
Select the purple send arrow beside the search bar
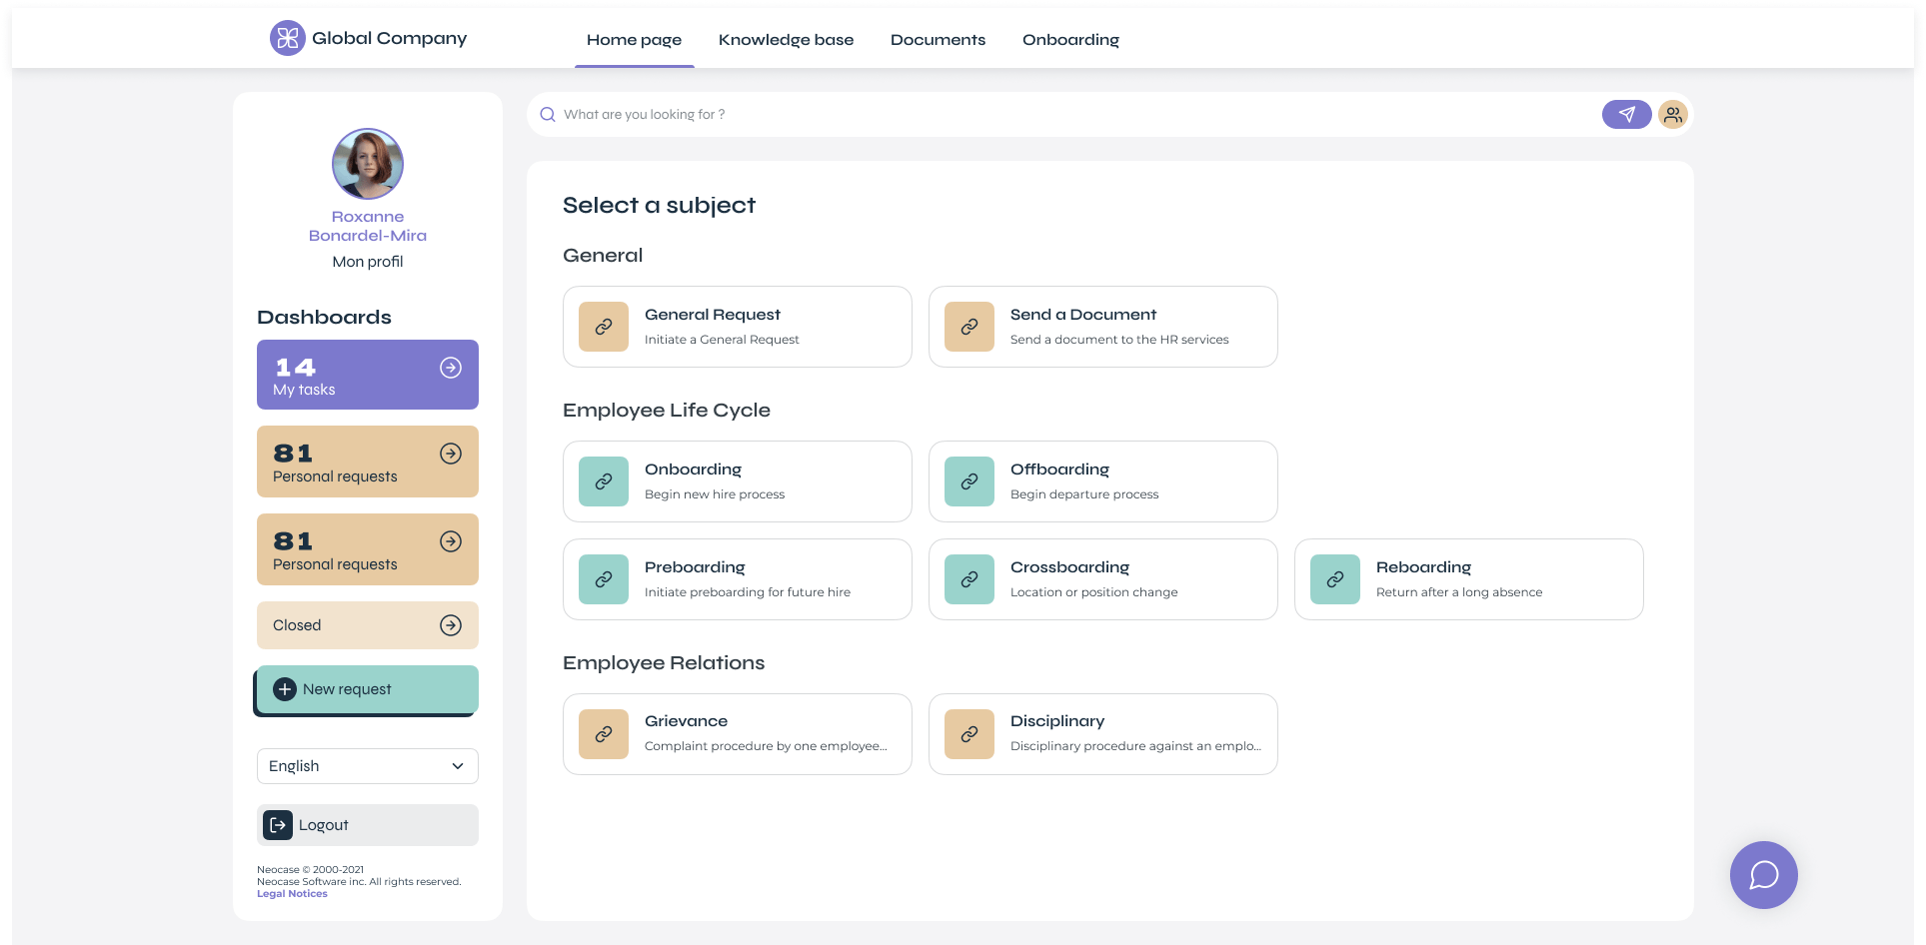pyautogui.click(x=1626, y=114)
